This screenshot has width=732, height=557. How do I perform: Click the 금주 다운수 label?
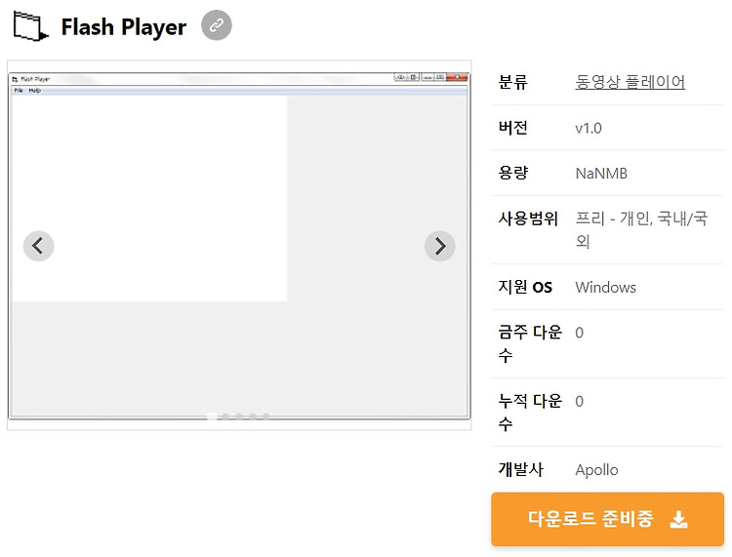(x=530, y=343)
